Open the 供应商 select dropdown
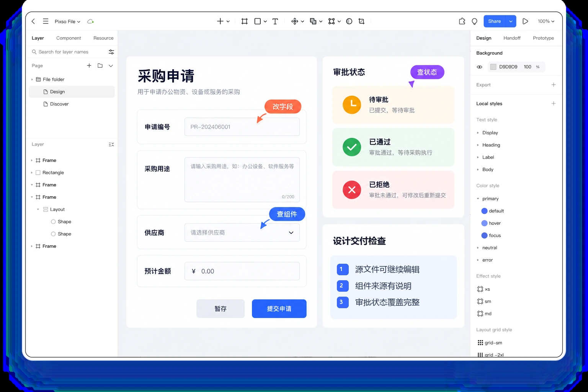588x392 pixels. pyautogui.click(x=242, y=232)
